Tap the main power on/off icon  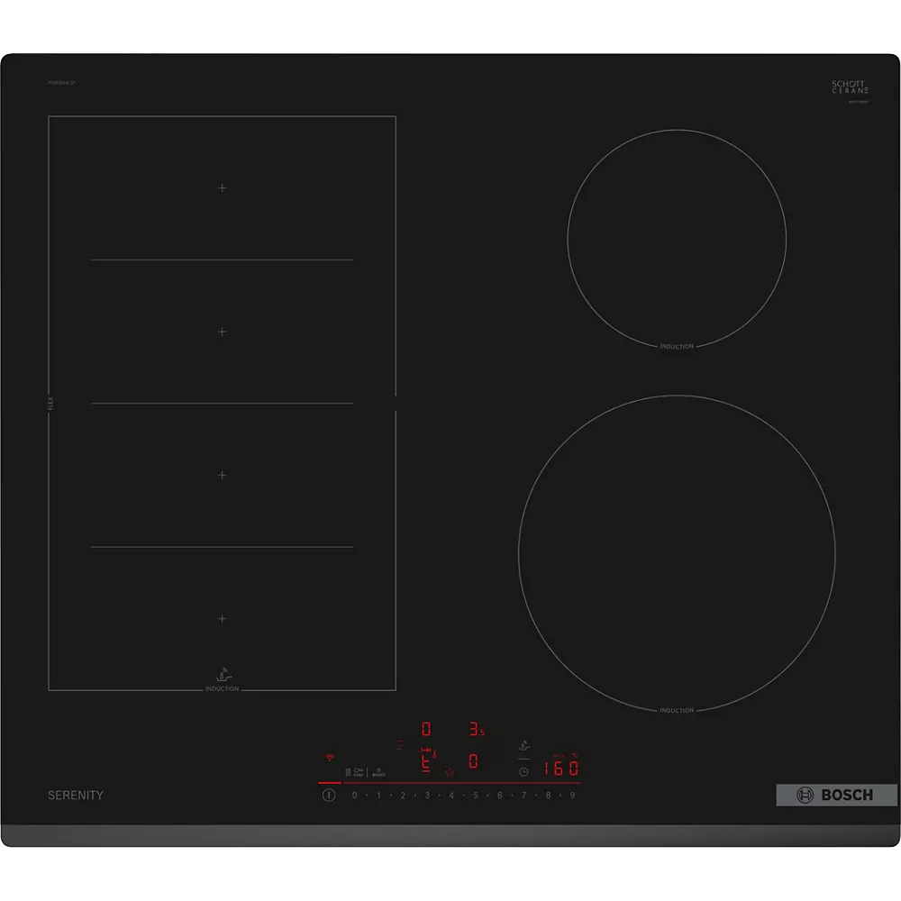[329, 796]
